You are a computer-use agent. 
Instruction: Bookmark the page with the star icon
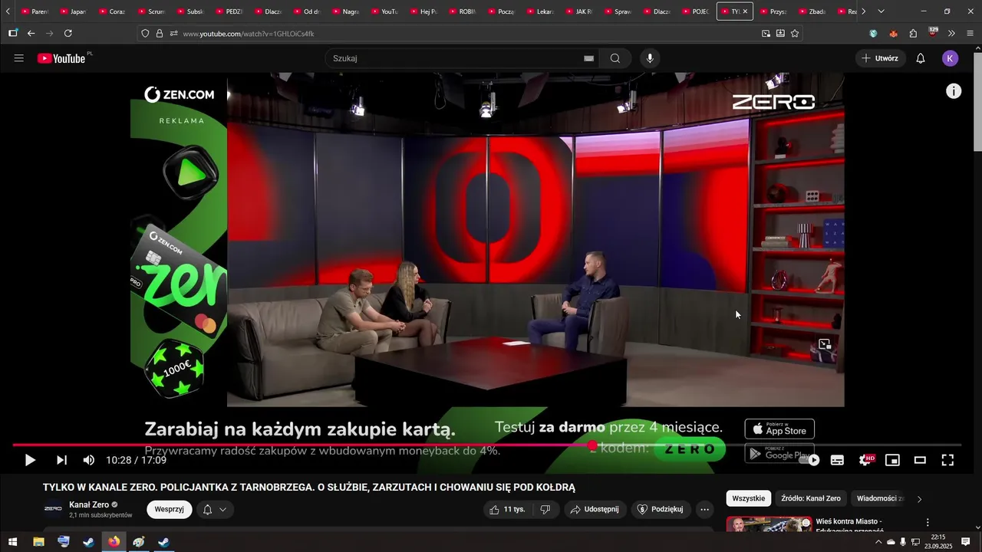pyautogui.click(x=795, y=34)
